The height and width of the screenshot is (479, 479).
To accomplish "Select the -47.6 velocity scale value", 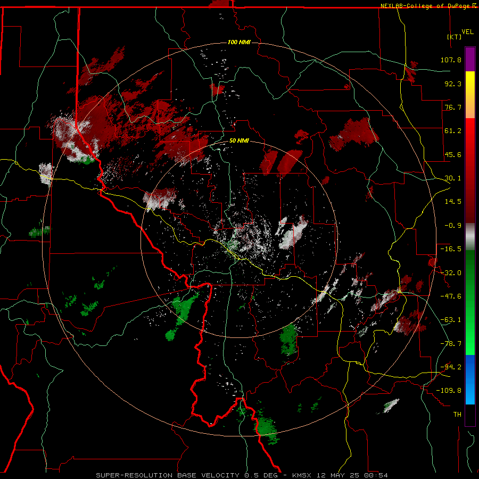I will 451,296.
